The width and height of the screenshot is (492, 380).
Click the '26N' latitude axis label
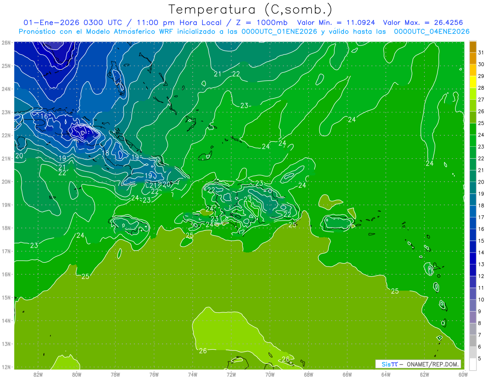point(6,42)
